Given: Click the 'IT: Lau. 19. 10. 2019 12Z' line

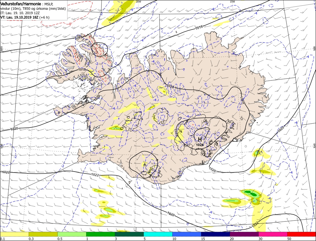Looking at the screenshot, I should [19, 13].
